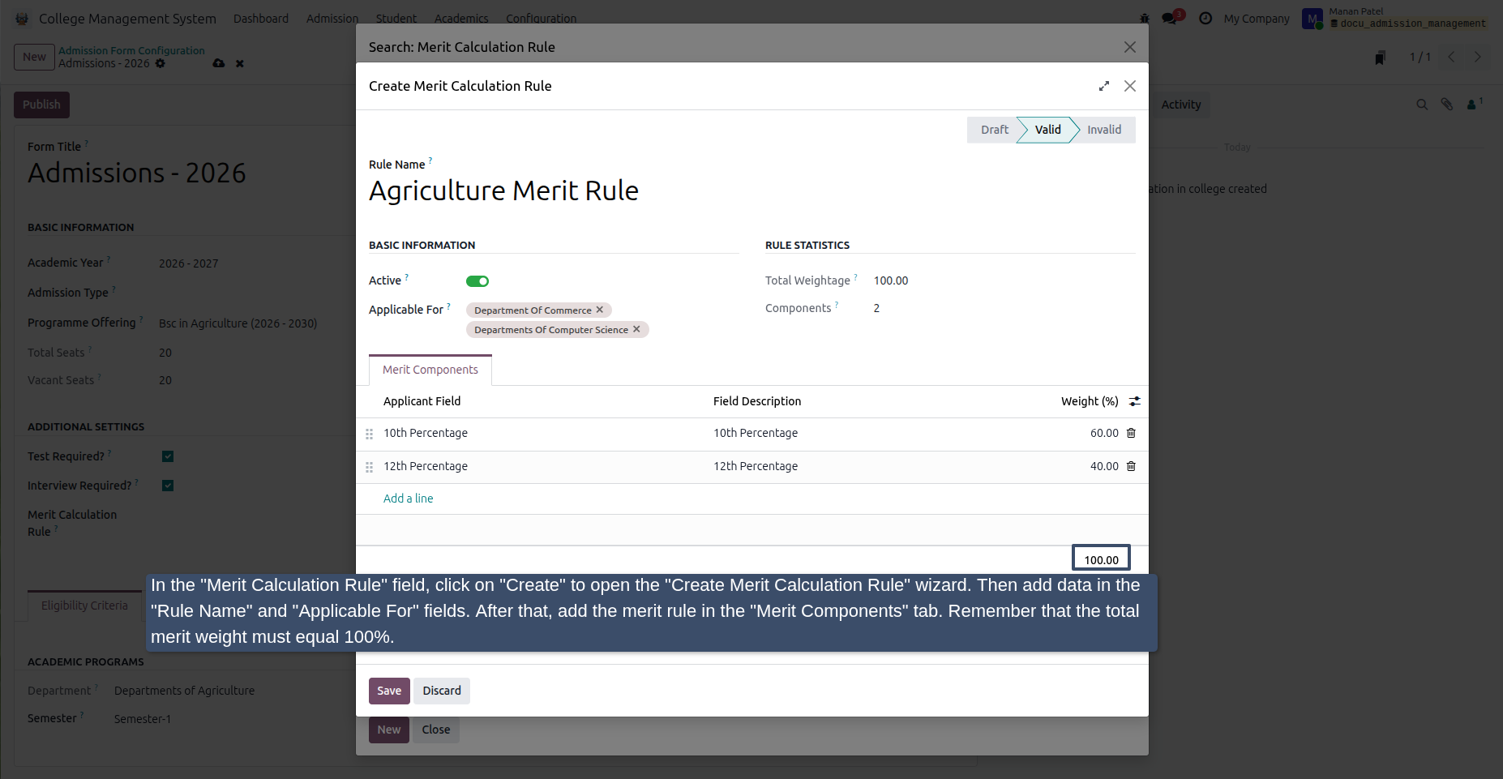Open the followers icon in the chatter

1474,104
